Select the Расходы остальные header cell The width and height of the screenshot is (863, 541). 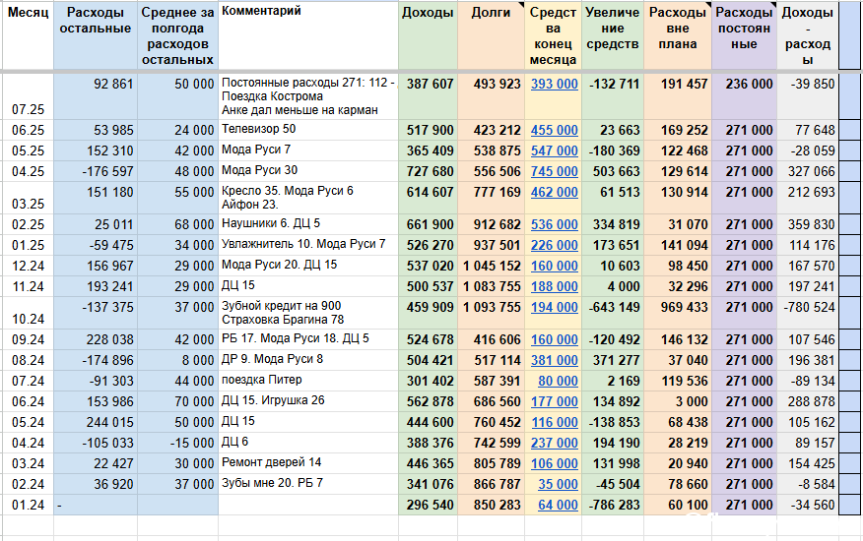pyautogui.click(x=96, y=36)
